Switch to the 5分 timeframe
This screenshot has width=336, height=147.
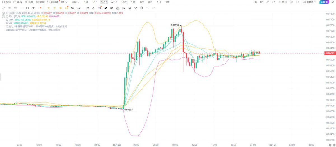95,2
